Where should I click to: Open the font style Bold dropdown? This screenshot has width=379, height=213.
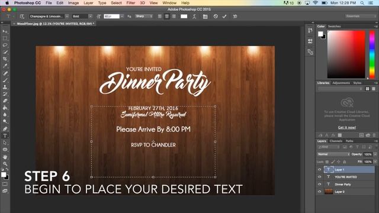click(91, 17)
